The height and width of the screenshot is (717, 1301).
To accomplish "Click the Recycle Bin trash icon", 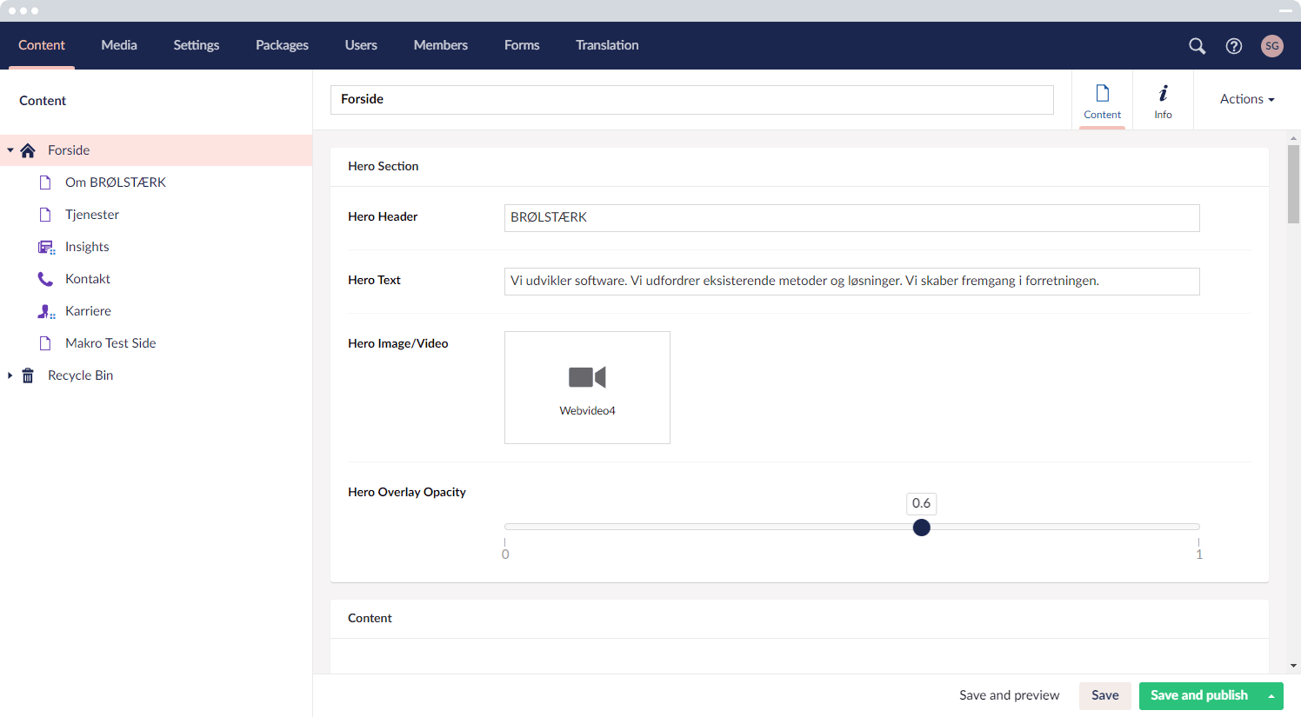I will click(28, 375).
